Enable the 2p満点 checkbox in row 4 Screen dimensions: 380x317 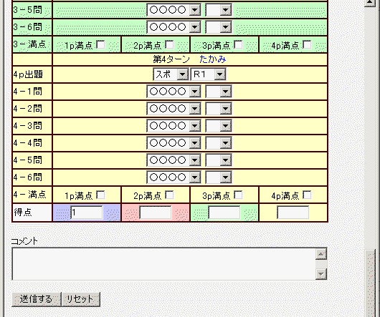pos(170,195)
